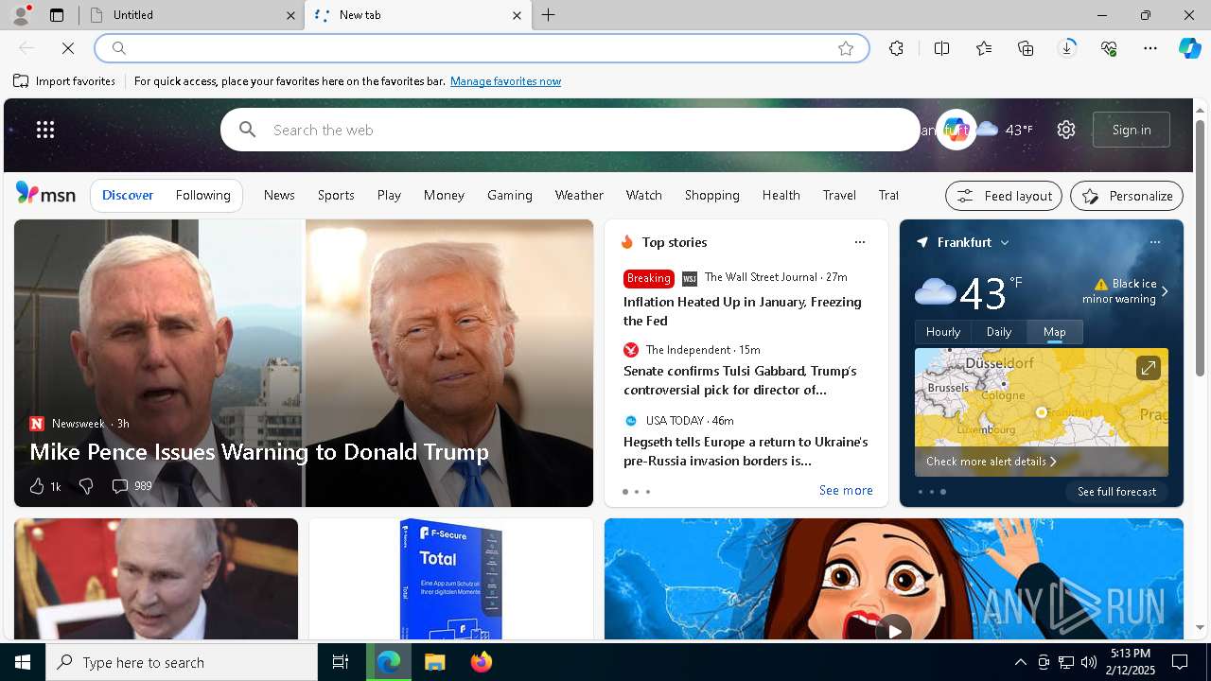Switch weather view to Daily

pos(999,332)
